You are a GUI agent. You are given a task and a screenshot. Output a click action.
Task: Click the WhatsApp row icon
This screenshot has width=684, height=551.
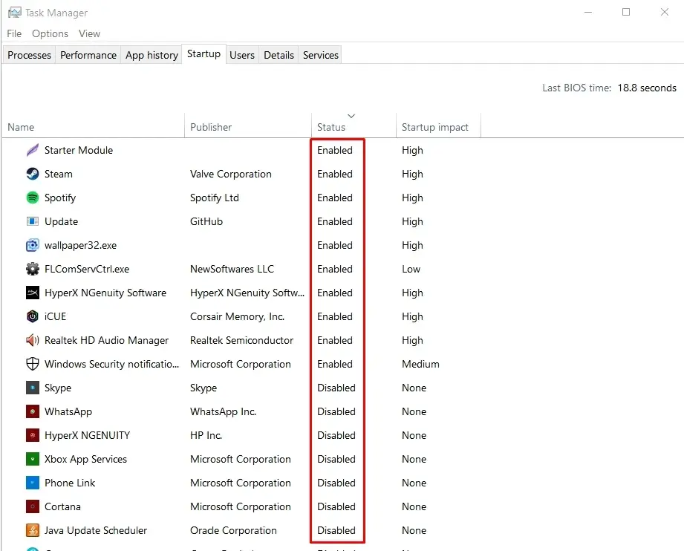point(32,411)
